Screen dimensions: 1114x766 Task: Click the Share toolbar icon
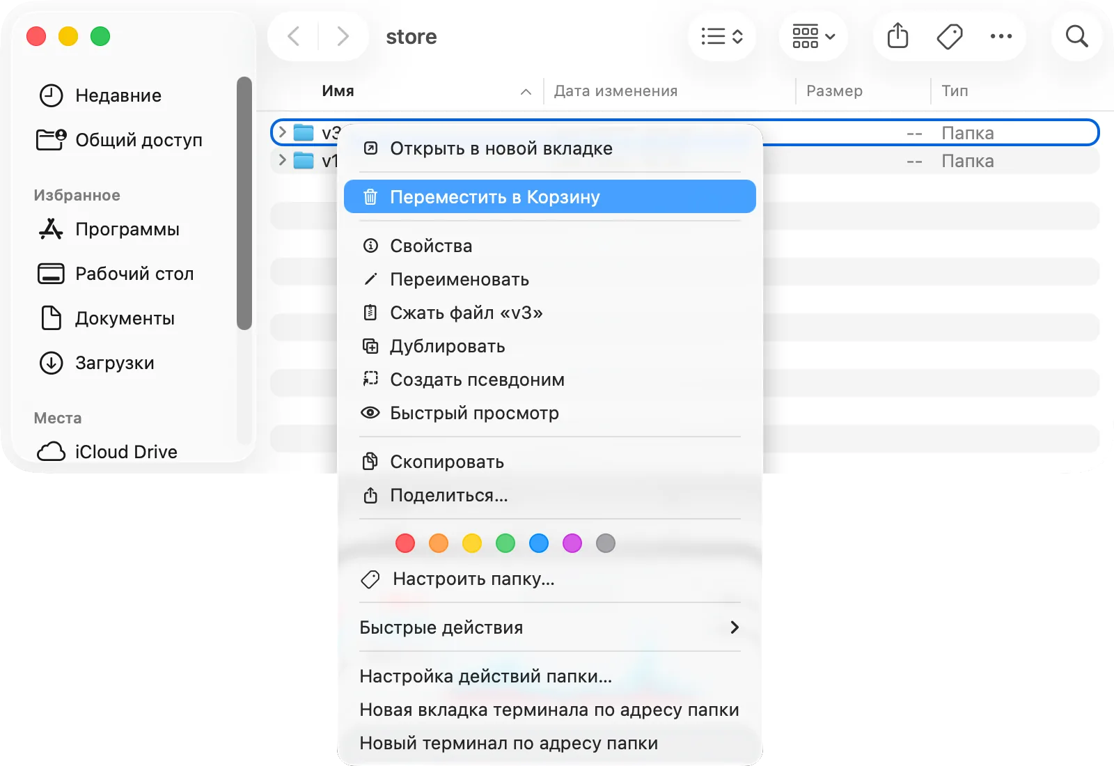point(898,36)
